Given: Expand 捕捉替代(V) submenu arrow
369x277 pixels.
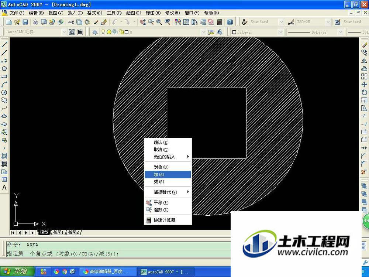Looking at the screenshot, I should pyautogui.click(x=188, y=192).
